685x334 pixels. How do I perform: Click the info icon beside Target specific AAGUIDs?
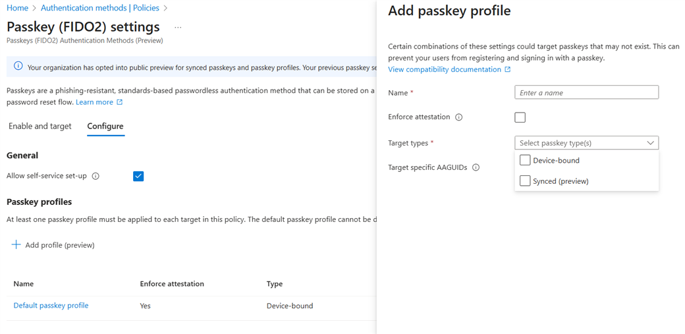pos(476,167)
